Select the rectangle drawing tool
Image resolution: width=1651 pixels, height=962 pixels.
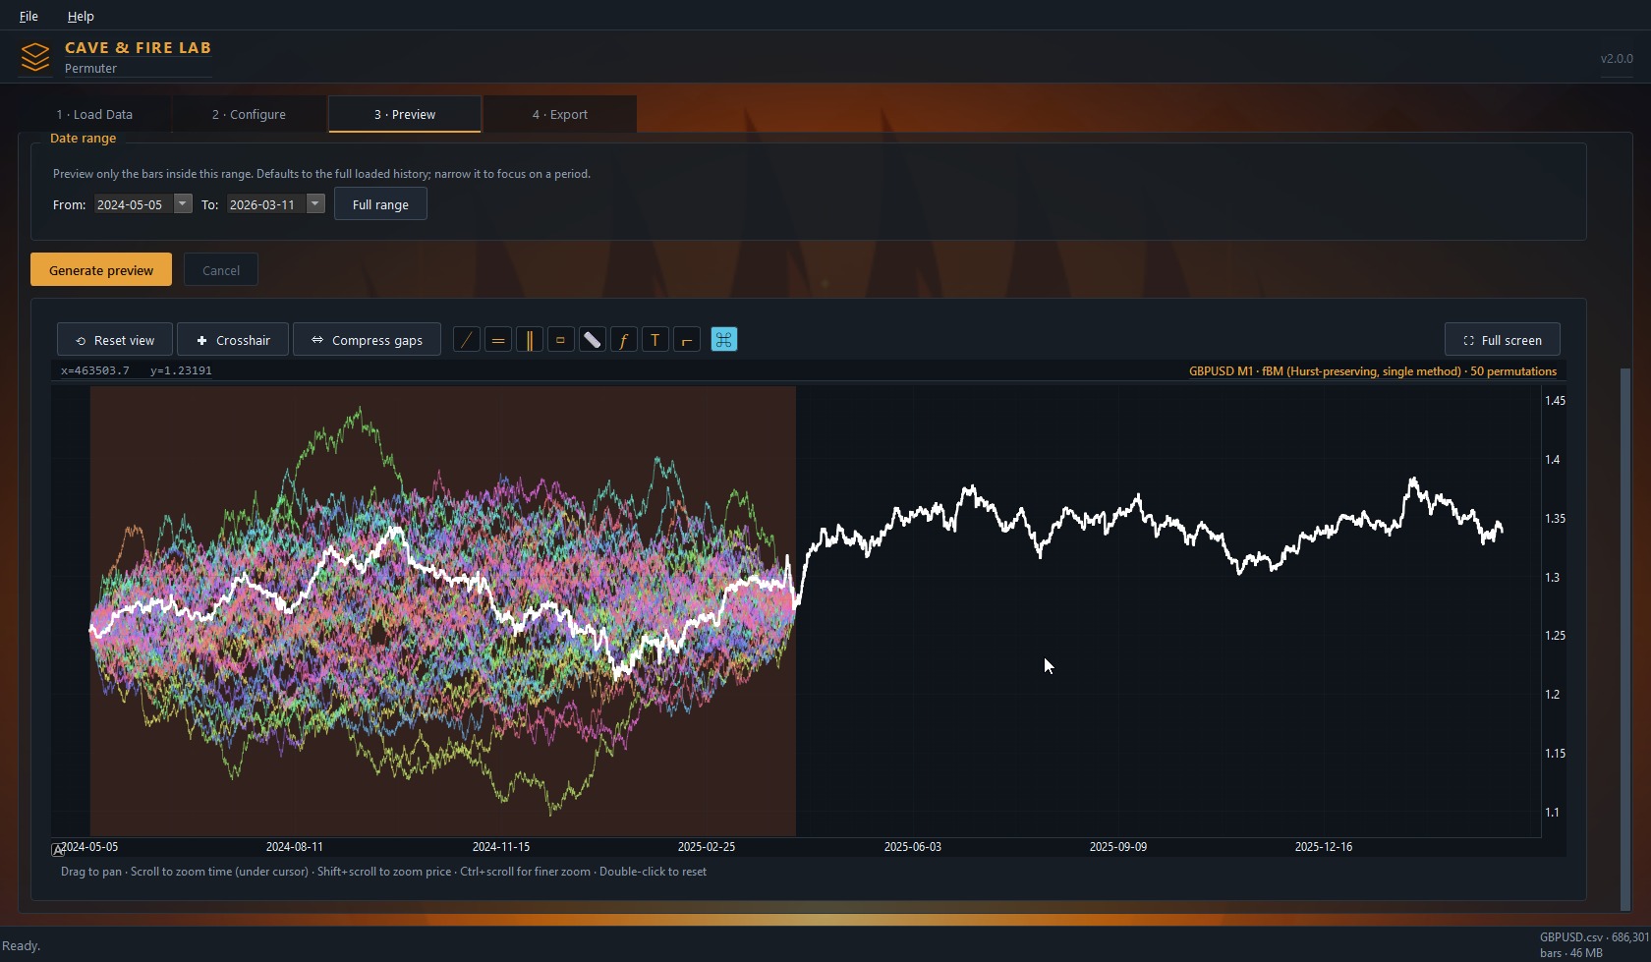pos(560,340)
